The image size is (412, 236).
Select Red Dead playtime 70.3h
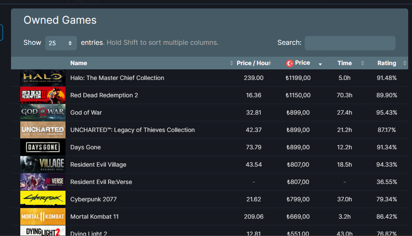pyautogui.click(x=344, y=95)
